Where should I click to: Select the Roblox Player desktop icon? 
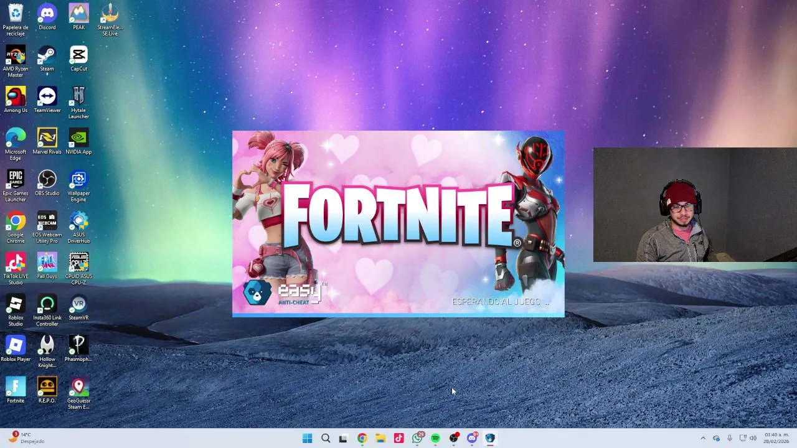click(x=16, y=350)
